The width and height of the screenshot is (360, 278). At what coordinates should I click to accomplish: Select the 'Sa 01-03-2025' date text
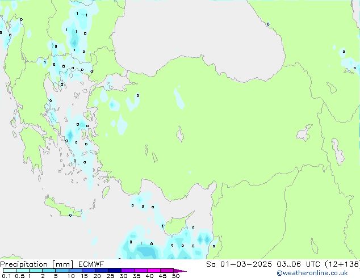[239, 264]
